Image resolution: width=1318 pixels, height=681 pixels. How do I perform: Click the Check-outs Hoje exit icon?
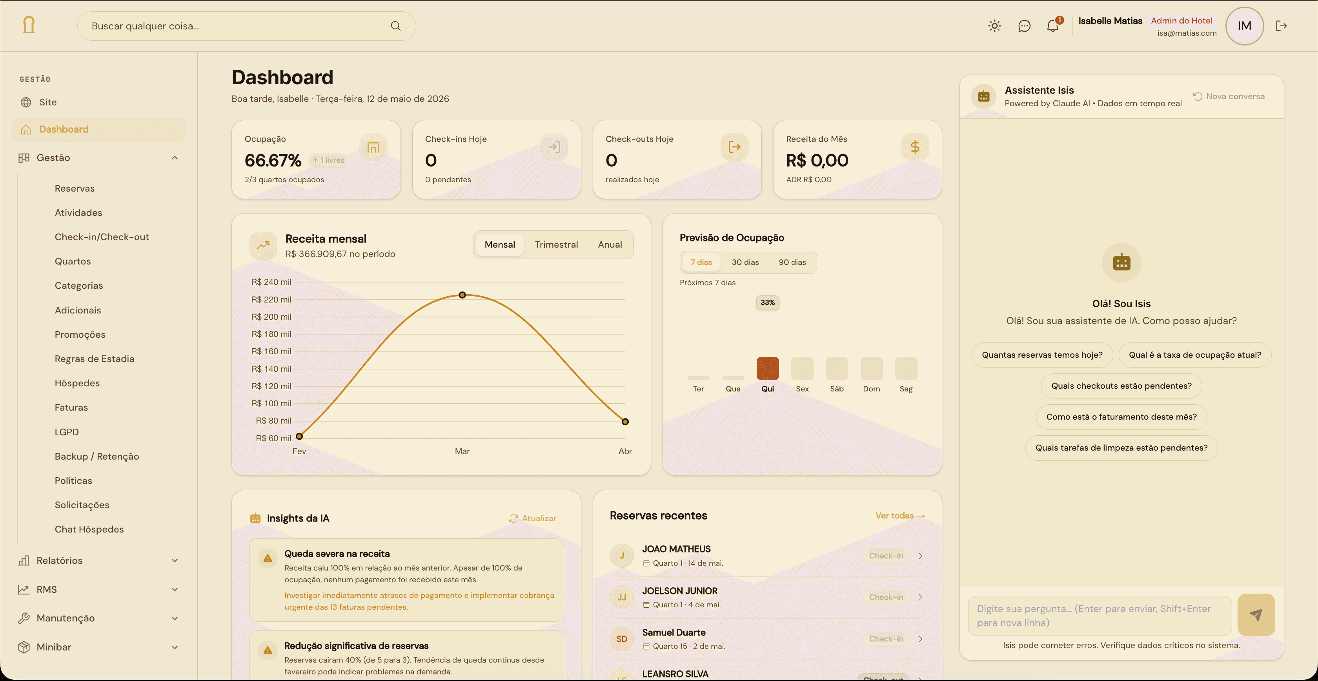735,147
